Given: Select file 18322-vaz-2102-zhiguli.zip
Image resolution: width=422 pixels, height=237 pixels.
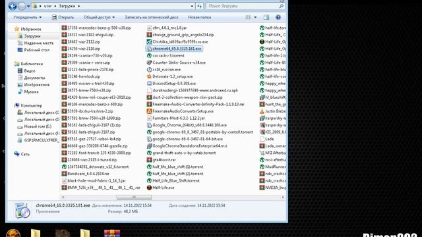Looking at the screenshot, I should (x=90, y=35).
